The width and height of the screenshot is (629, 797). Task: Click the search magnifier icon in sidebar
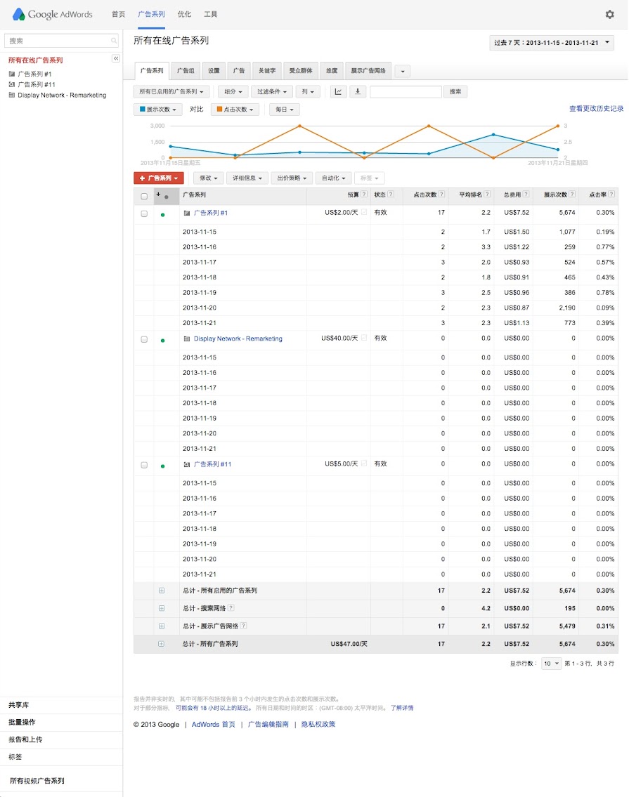(x=113, y=41)
